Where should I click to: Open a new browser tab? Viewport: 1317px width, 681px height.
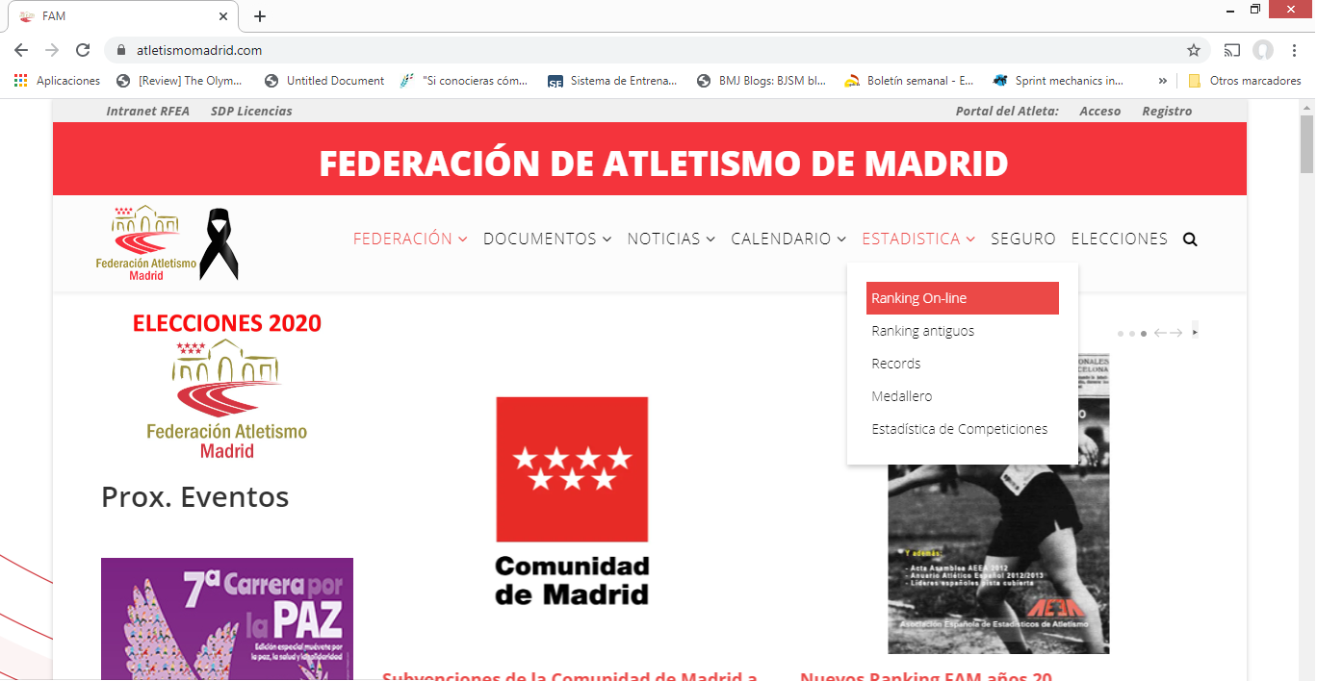pyautogui.click(x=260, y=16)
